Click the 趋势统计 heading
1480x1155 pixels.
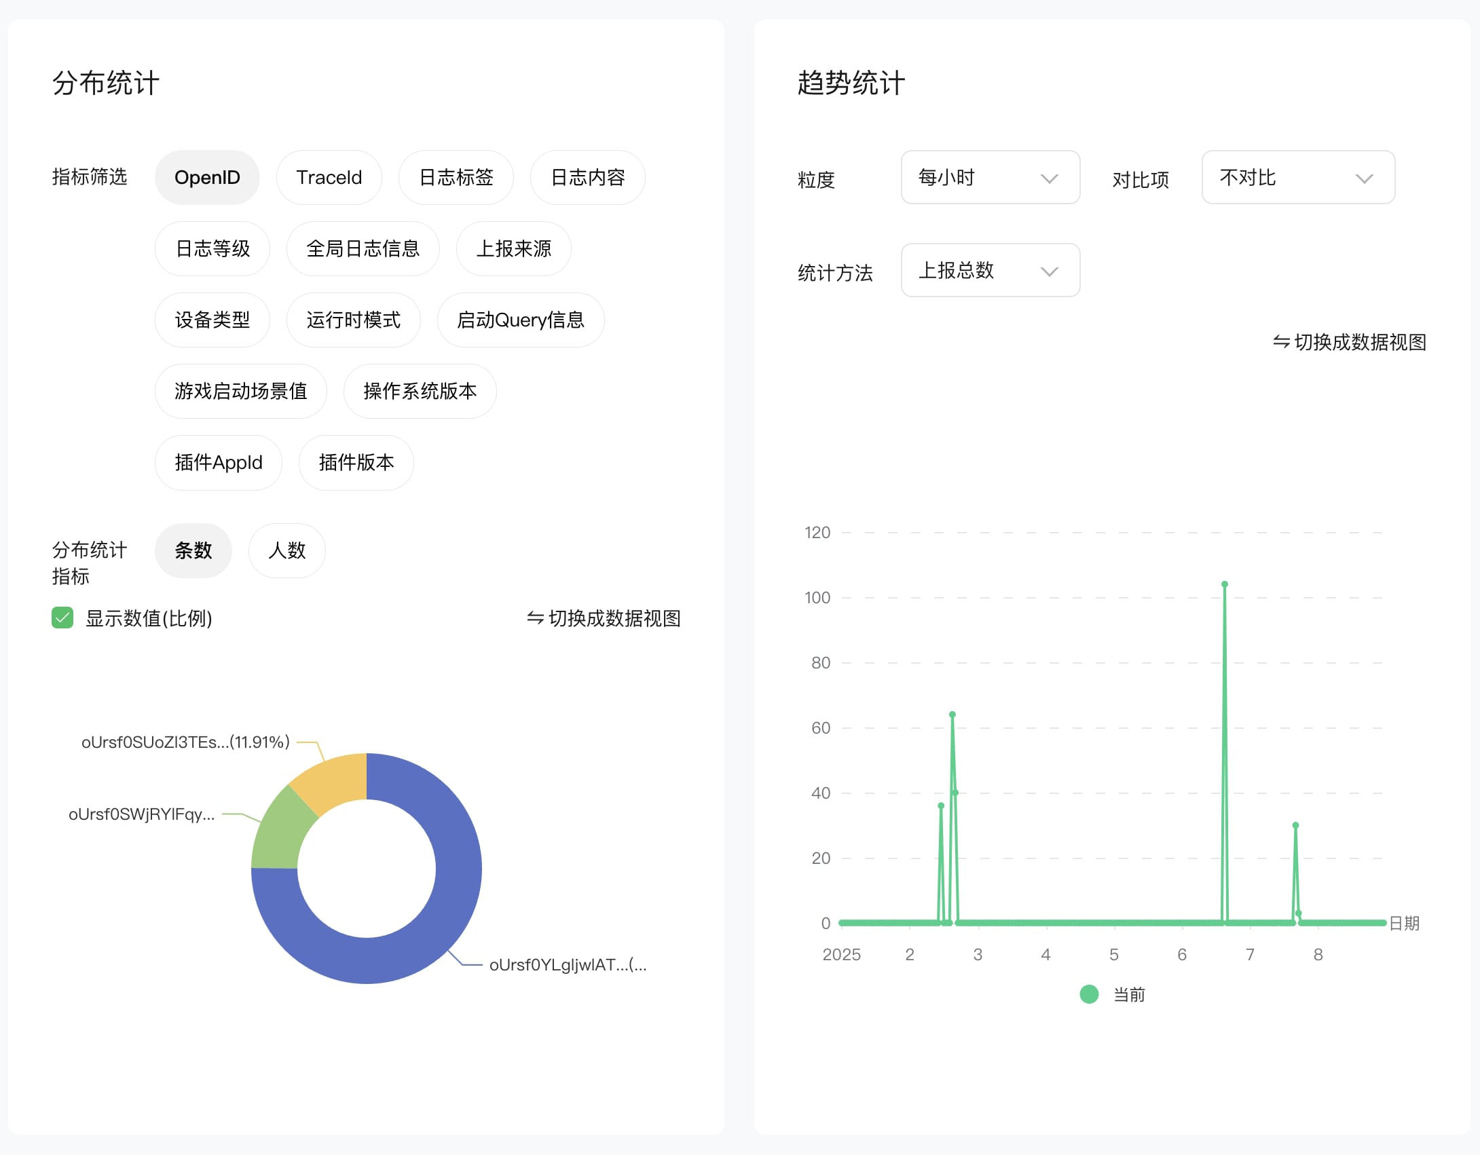click(851, 83)
